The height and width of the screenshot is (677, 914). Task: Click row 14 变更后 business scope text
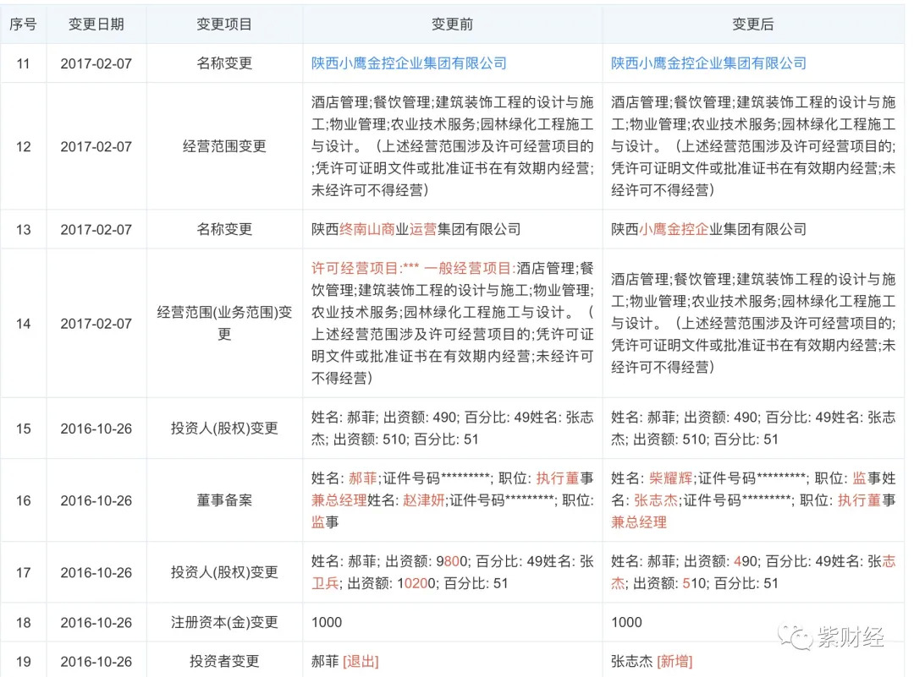click(752, 324)
